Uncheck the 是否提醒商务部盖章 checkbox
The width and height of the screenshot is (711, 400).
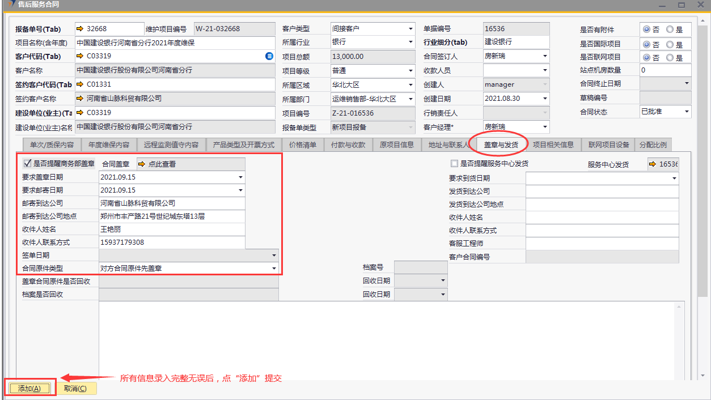click(27, 163)
